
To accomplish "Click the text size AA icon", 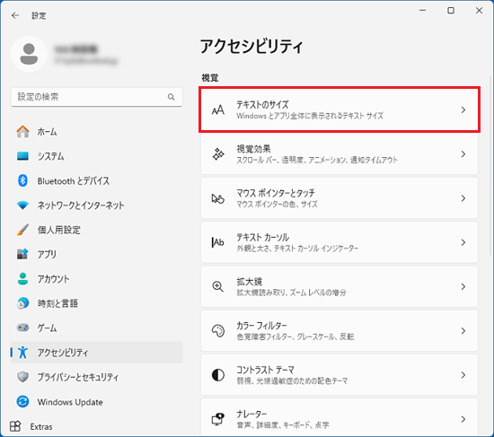I will pos(218,109).
